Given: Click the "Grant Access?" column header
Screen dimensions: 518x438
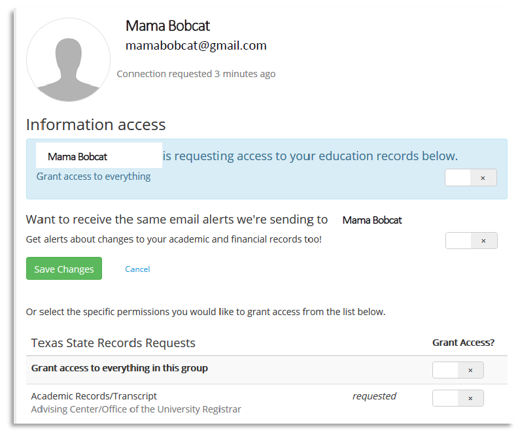Looking at the screenshot, I should click(x=463, y=343).
